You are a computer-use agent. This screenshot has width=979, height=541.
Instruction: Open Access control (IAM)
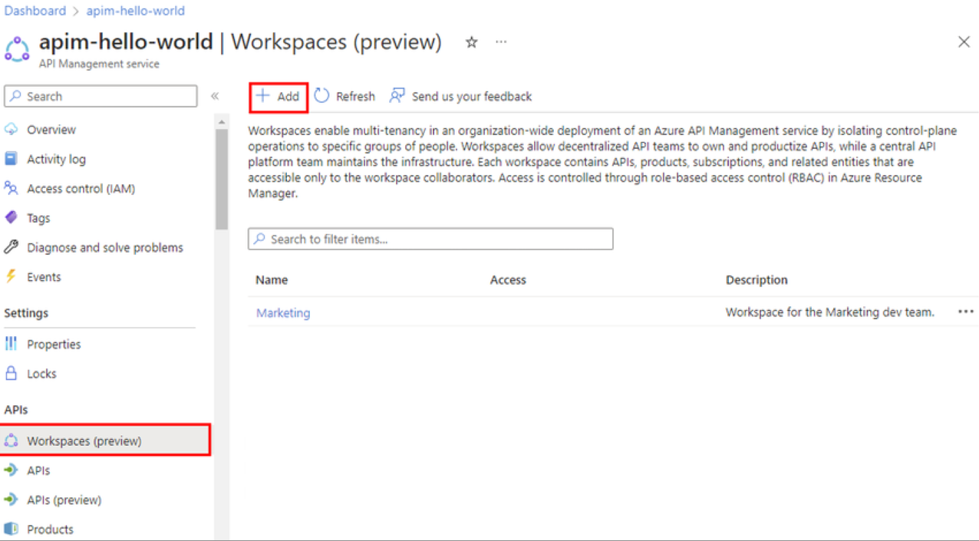(x=81, y=188)
